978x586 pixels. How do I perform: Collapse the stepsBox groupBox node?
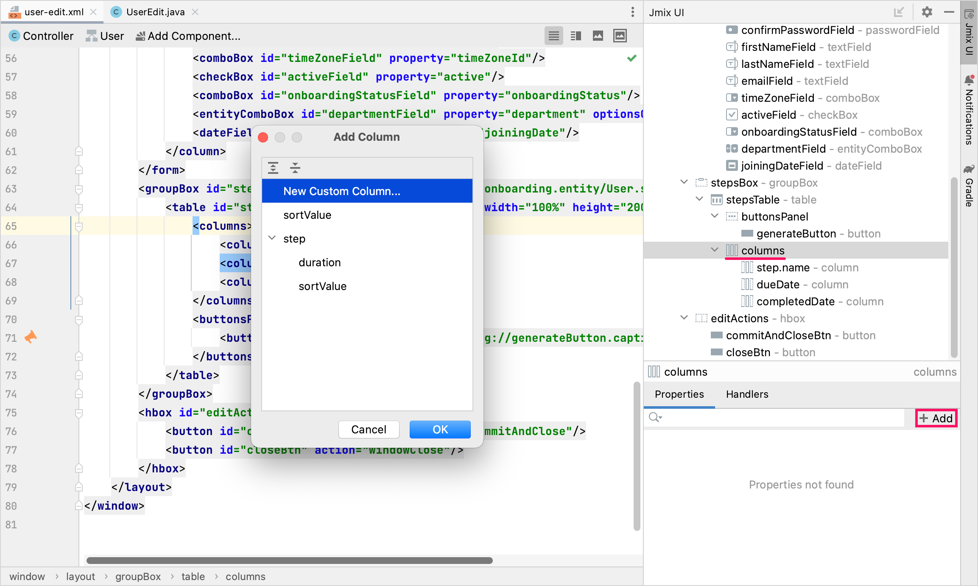(x=684, y=182)
